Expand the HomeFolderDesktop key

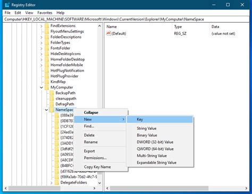pos(41,60)
